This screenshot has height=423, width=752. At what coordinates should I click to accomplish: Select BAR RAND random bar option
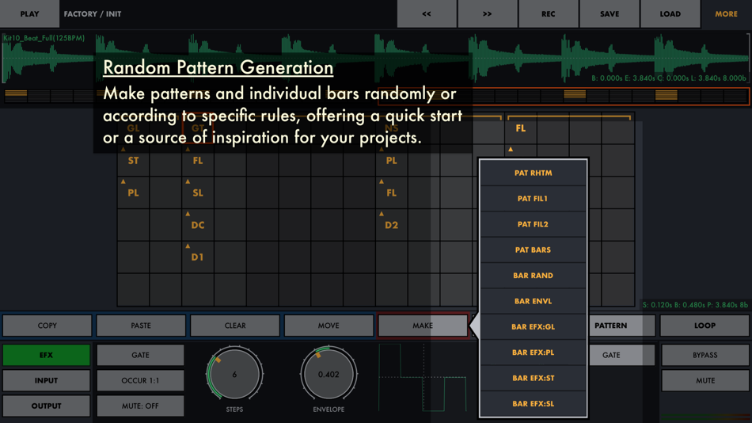pos(534,276)
